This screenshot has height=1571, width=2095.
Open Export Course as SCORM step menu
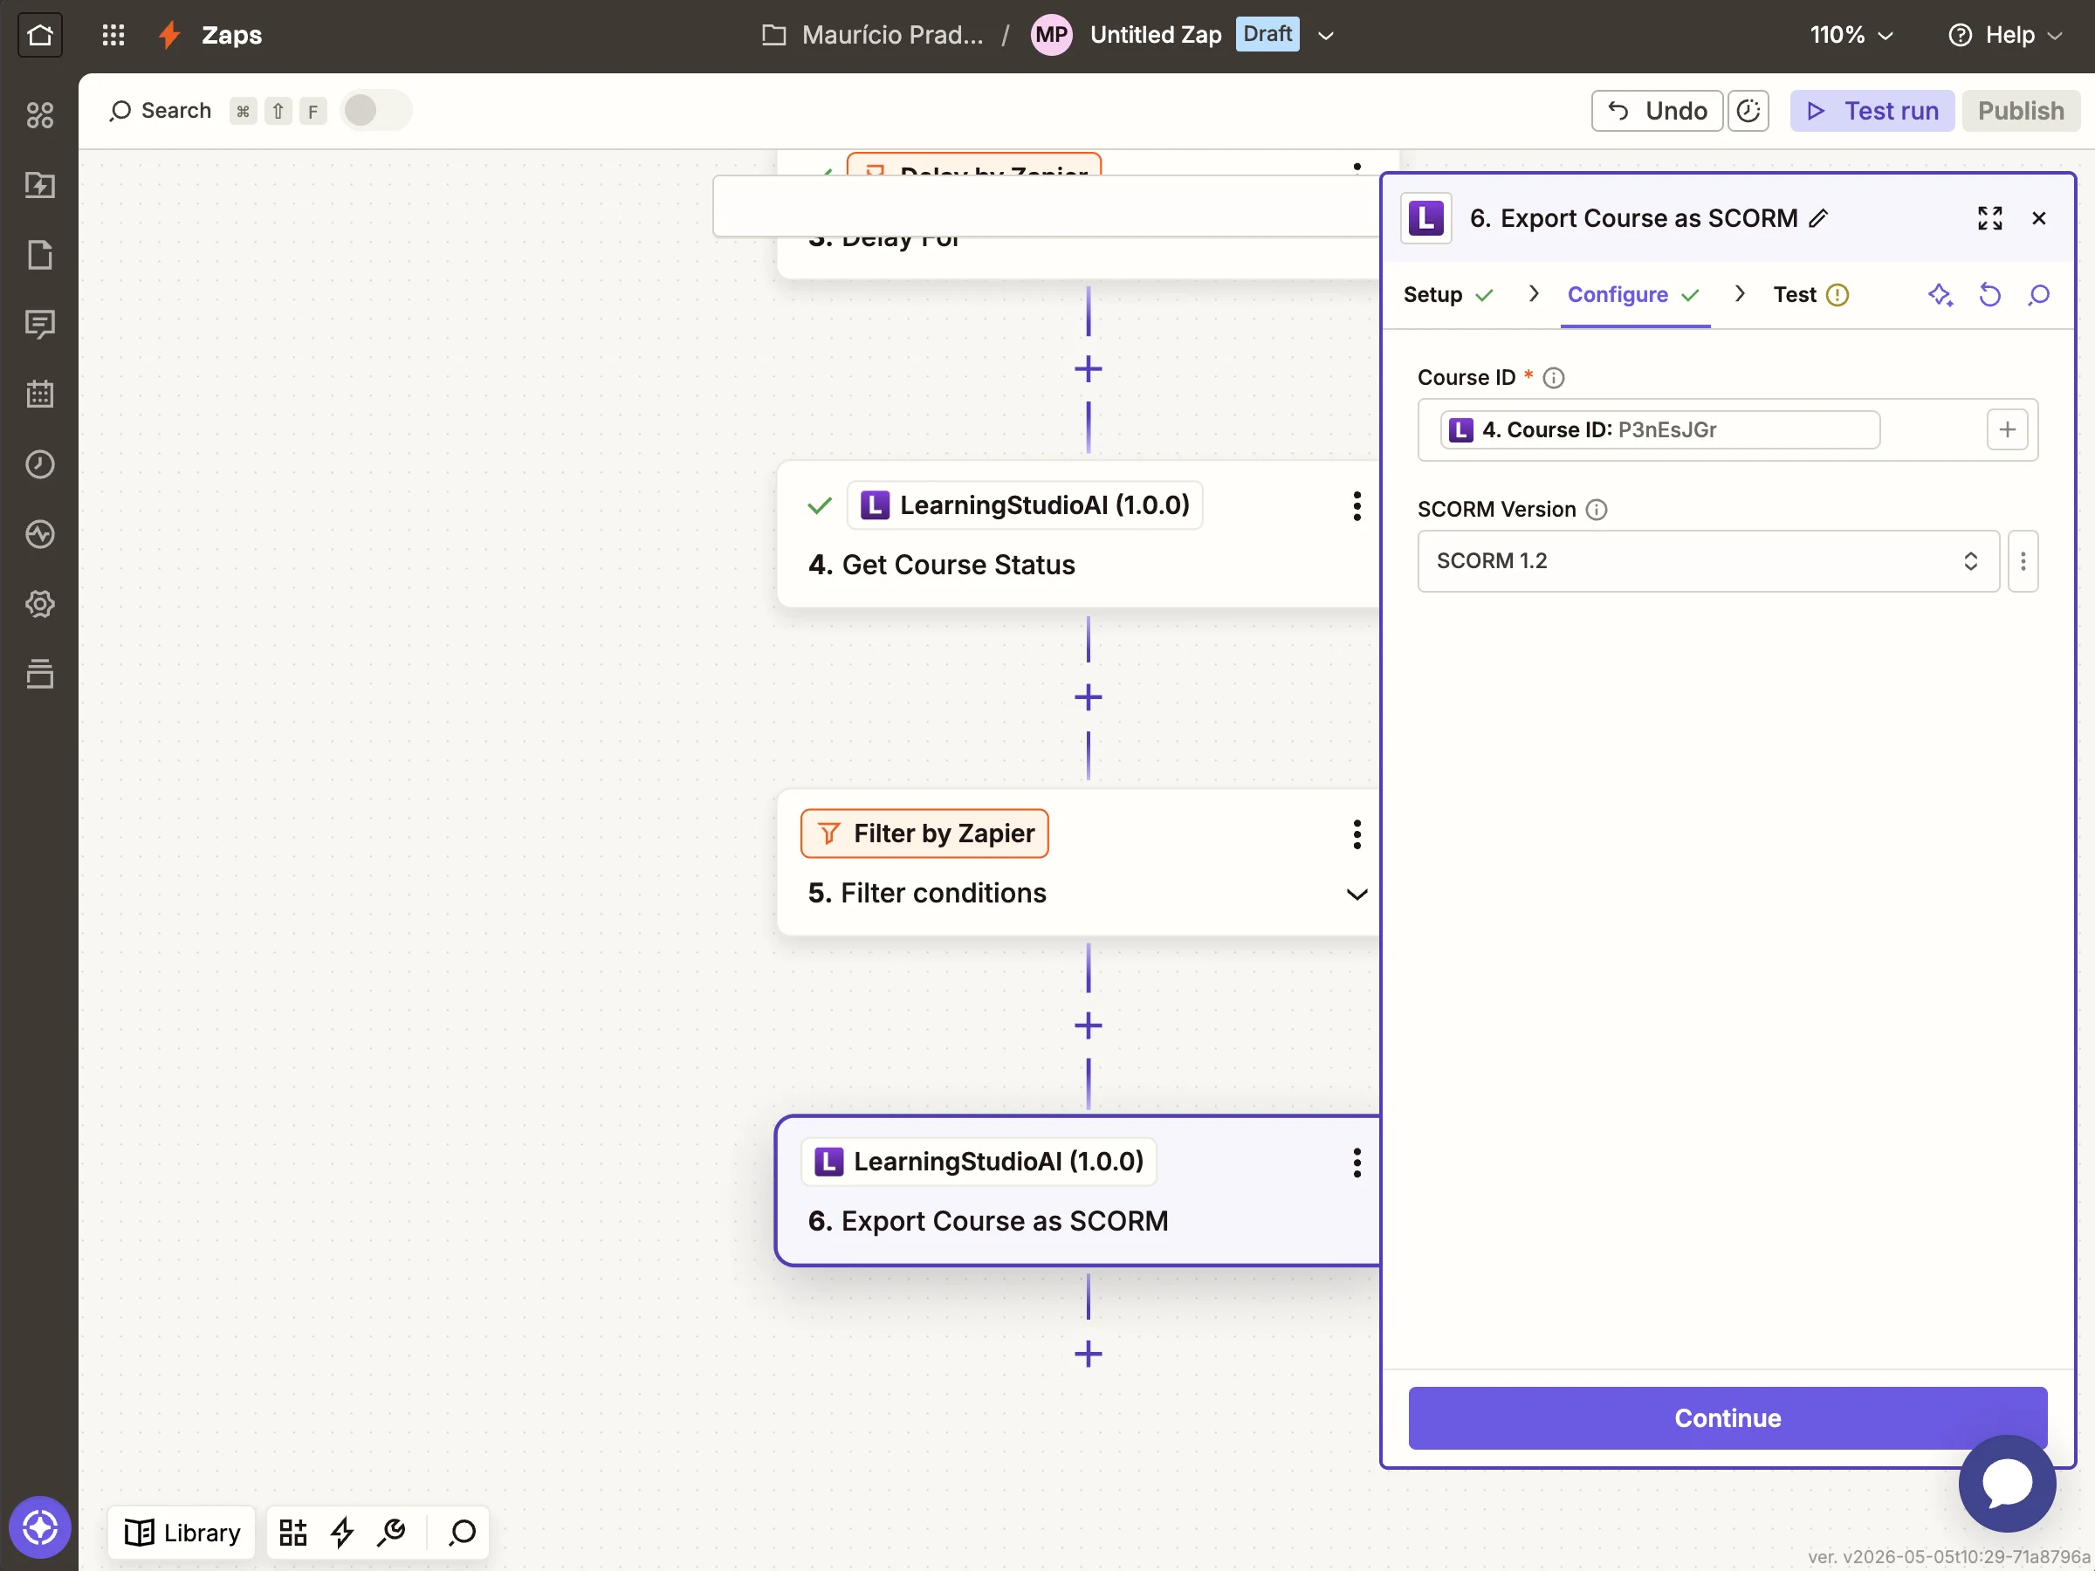1357,1163
